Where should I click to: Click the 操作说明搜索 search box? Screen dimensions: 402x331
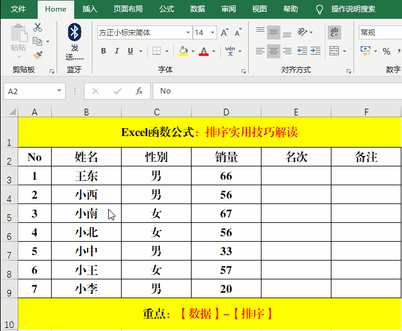coord(353,9)
